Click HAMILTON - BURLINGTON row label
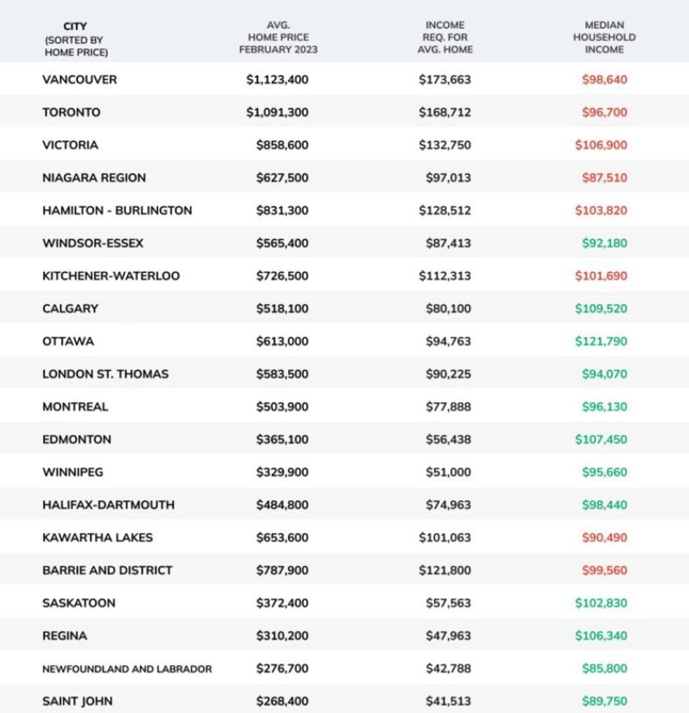Screen dimensions: 689x713 [117, 210]
